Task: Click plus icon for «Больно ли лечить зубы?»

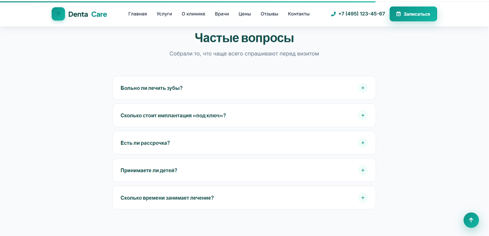Action: pos(363,88)
